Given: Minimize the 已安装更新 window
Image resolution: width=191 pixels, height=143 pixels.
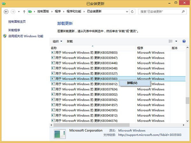Looking at the screenshot, I should pyautogui.click(x=169, y=3).
